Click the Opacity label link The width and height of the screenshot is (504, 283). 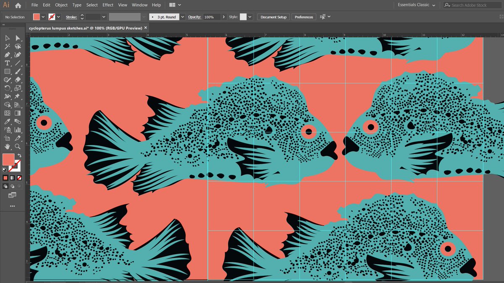(194, 17)
